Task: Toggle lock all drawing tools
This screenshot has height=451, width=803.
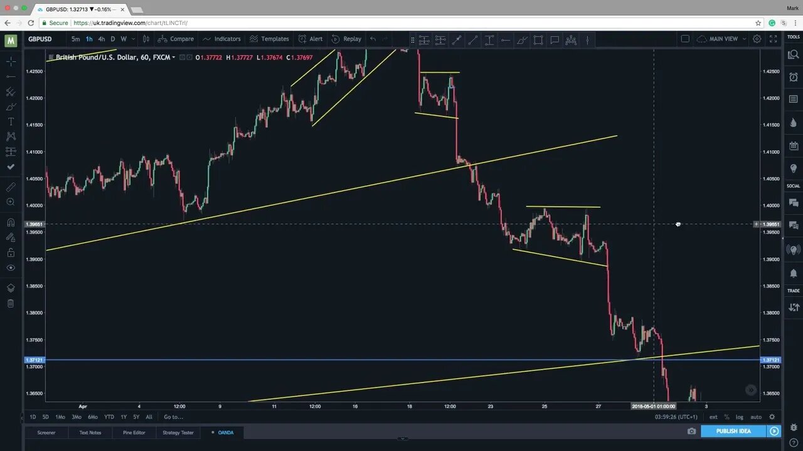Action: point(11,252)
